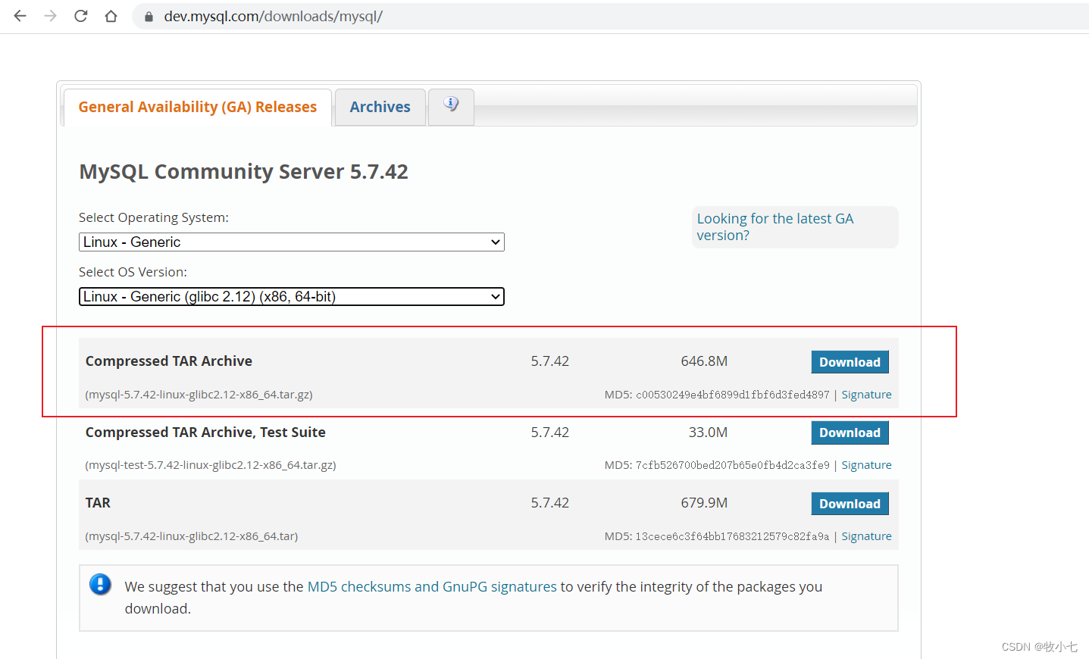Click the browser back arrow
1089x659 pixels.
(x=20, y=16)
